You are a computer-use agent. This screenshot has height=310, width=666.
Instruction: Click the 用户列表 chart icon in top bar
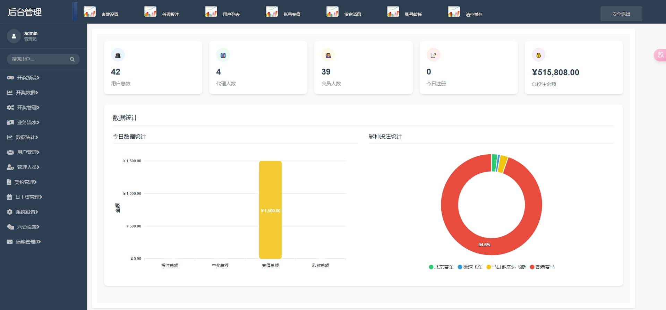(211, 11)
